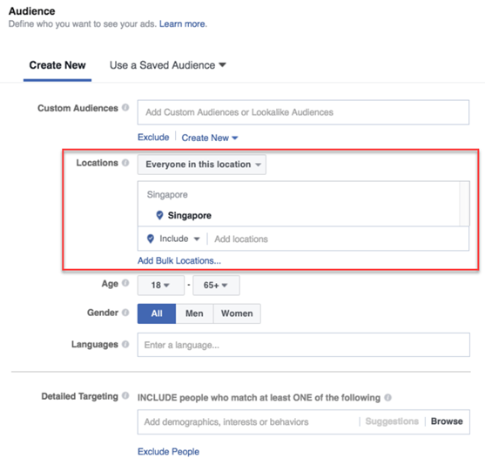Click the info icon next to Locations
The image size is (485, 458).
(125, 163)
